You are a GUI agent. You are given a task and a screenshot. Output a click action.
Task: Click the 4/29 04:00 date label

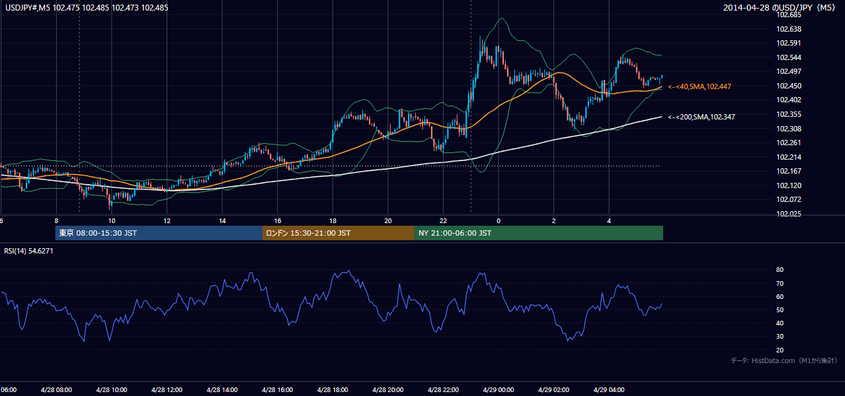click(x=609, y=390)
